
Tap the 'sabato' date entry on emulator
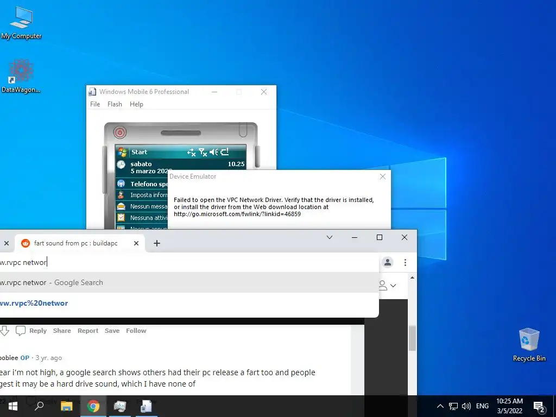click(141, 164)
